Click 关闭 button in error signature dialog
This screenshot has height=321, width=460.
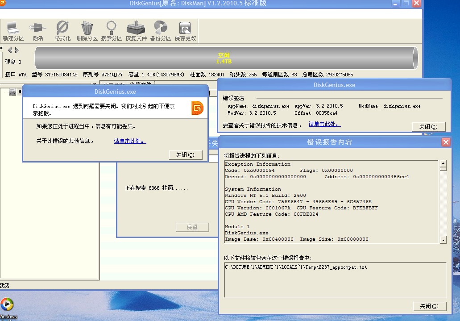[x=429, y=127]
